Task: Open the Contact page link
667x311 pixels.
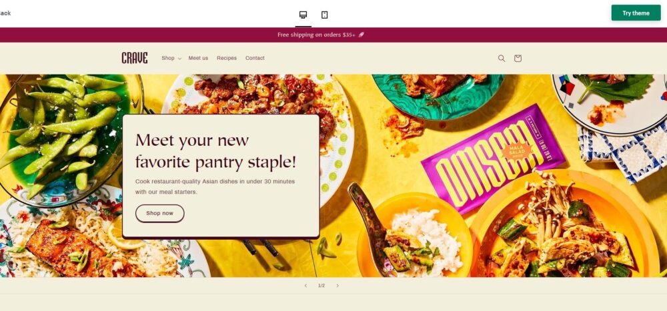Action: coord(255,58)
